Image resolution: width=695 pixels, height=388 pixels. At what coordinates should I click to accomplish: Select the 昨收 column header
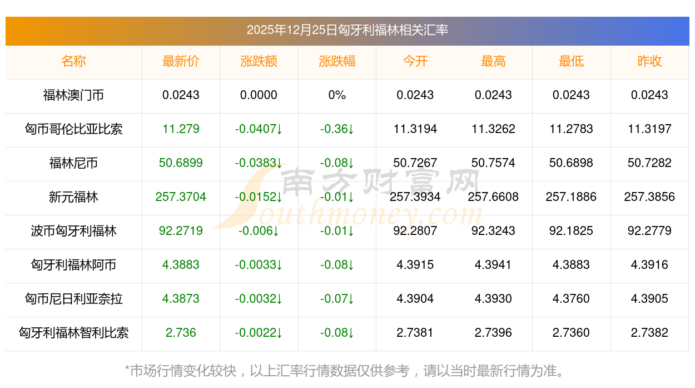(649, 61)
